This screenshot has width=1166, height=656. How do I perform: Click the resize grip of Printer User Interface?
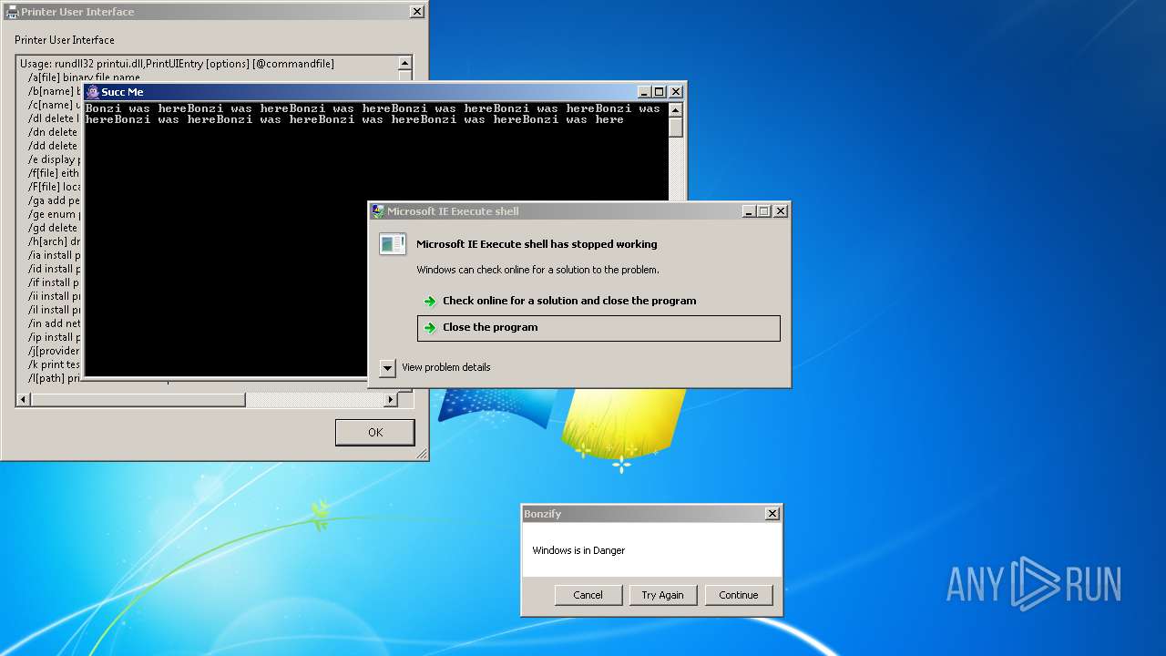[x=422, y=454]
